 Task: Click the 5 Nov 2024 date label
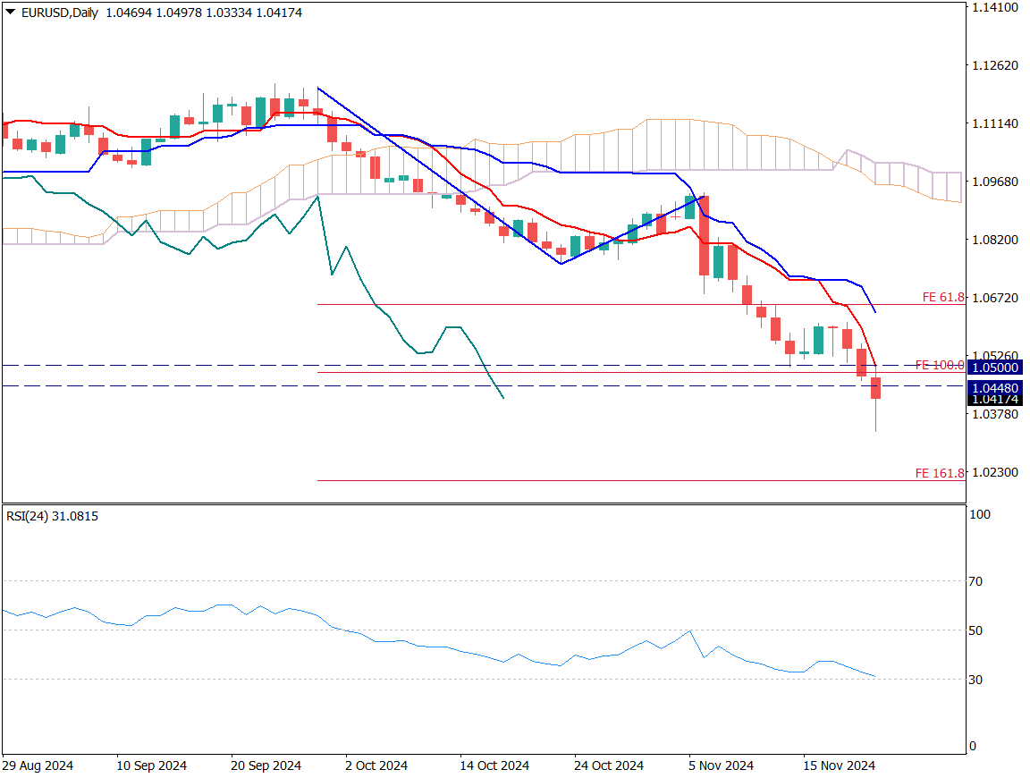click(722, 765)
